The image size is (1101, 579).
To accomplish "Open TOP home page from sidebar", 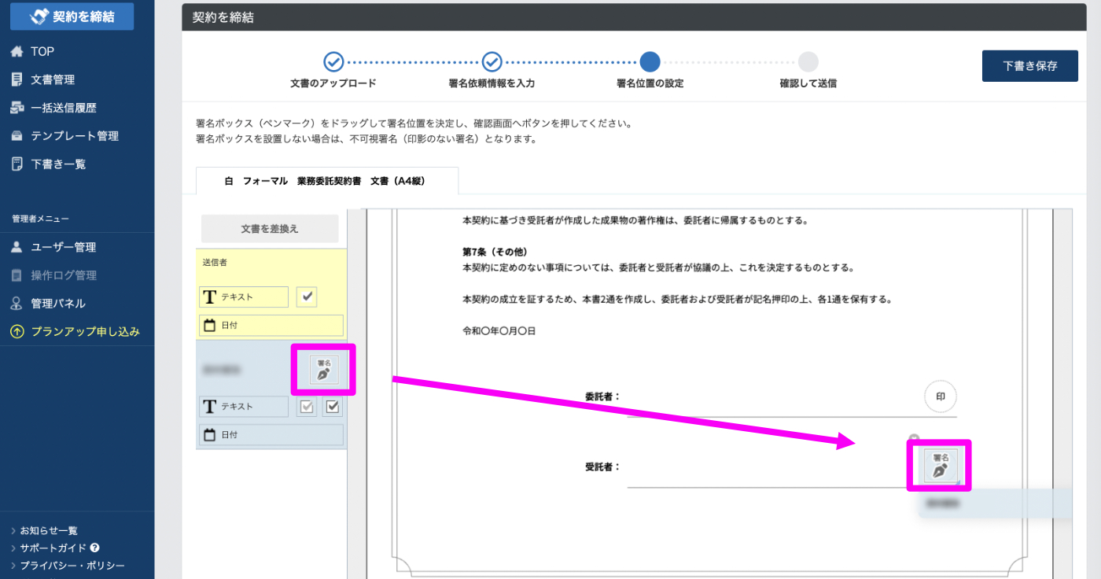I will pyautogui.click(x=42, y=52).
